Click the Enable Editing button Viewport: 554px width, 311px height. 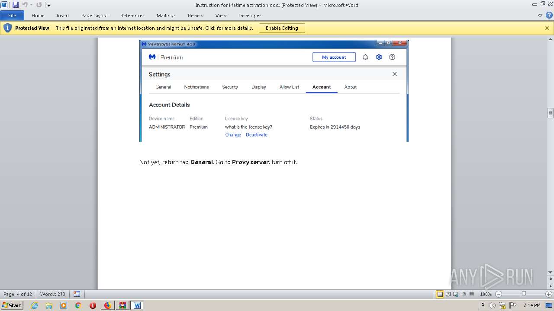(x=282, y=28)
